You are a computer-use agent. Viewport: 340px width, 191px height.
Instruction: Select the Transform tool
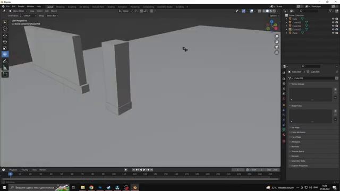click(5, 54)
